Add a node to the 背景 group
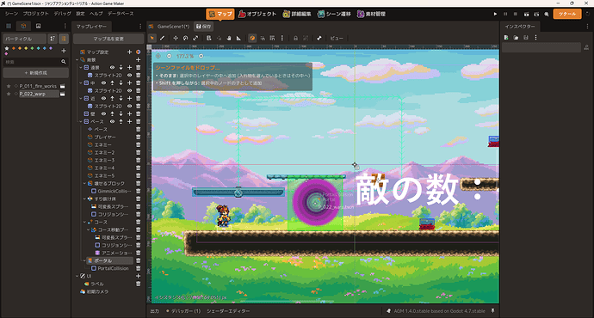 pyautogui.click(x=139, y=60)
